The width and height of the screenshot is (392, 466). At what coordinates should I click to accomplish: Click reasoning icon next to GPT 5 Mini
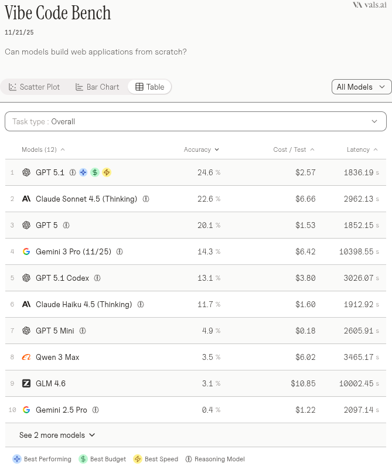83,331
